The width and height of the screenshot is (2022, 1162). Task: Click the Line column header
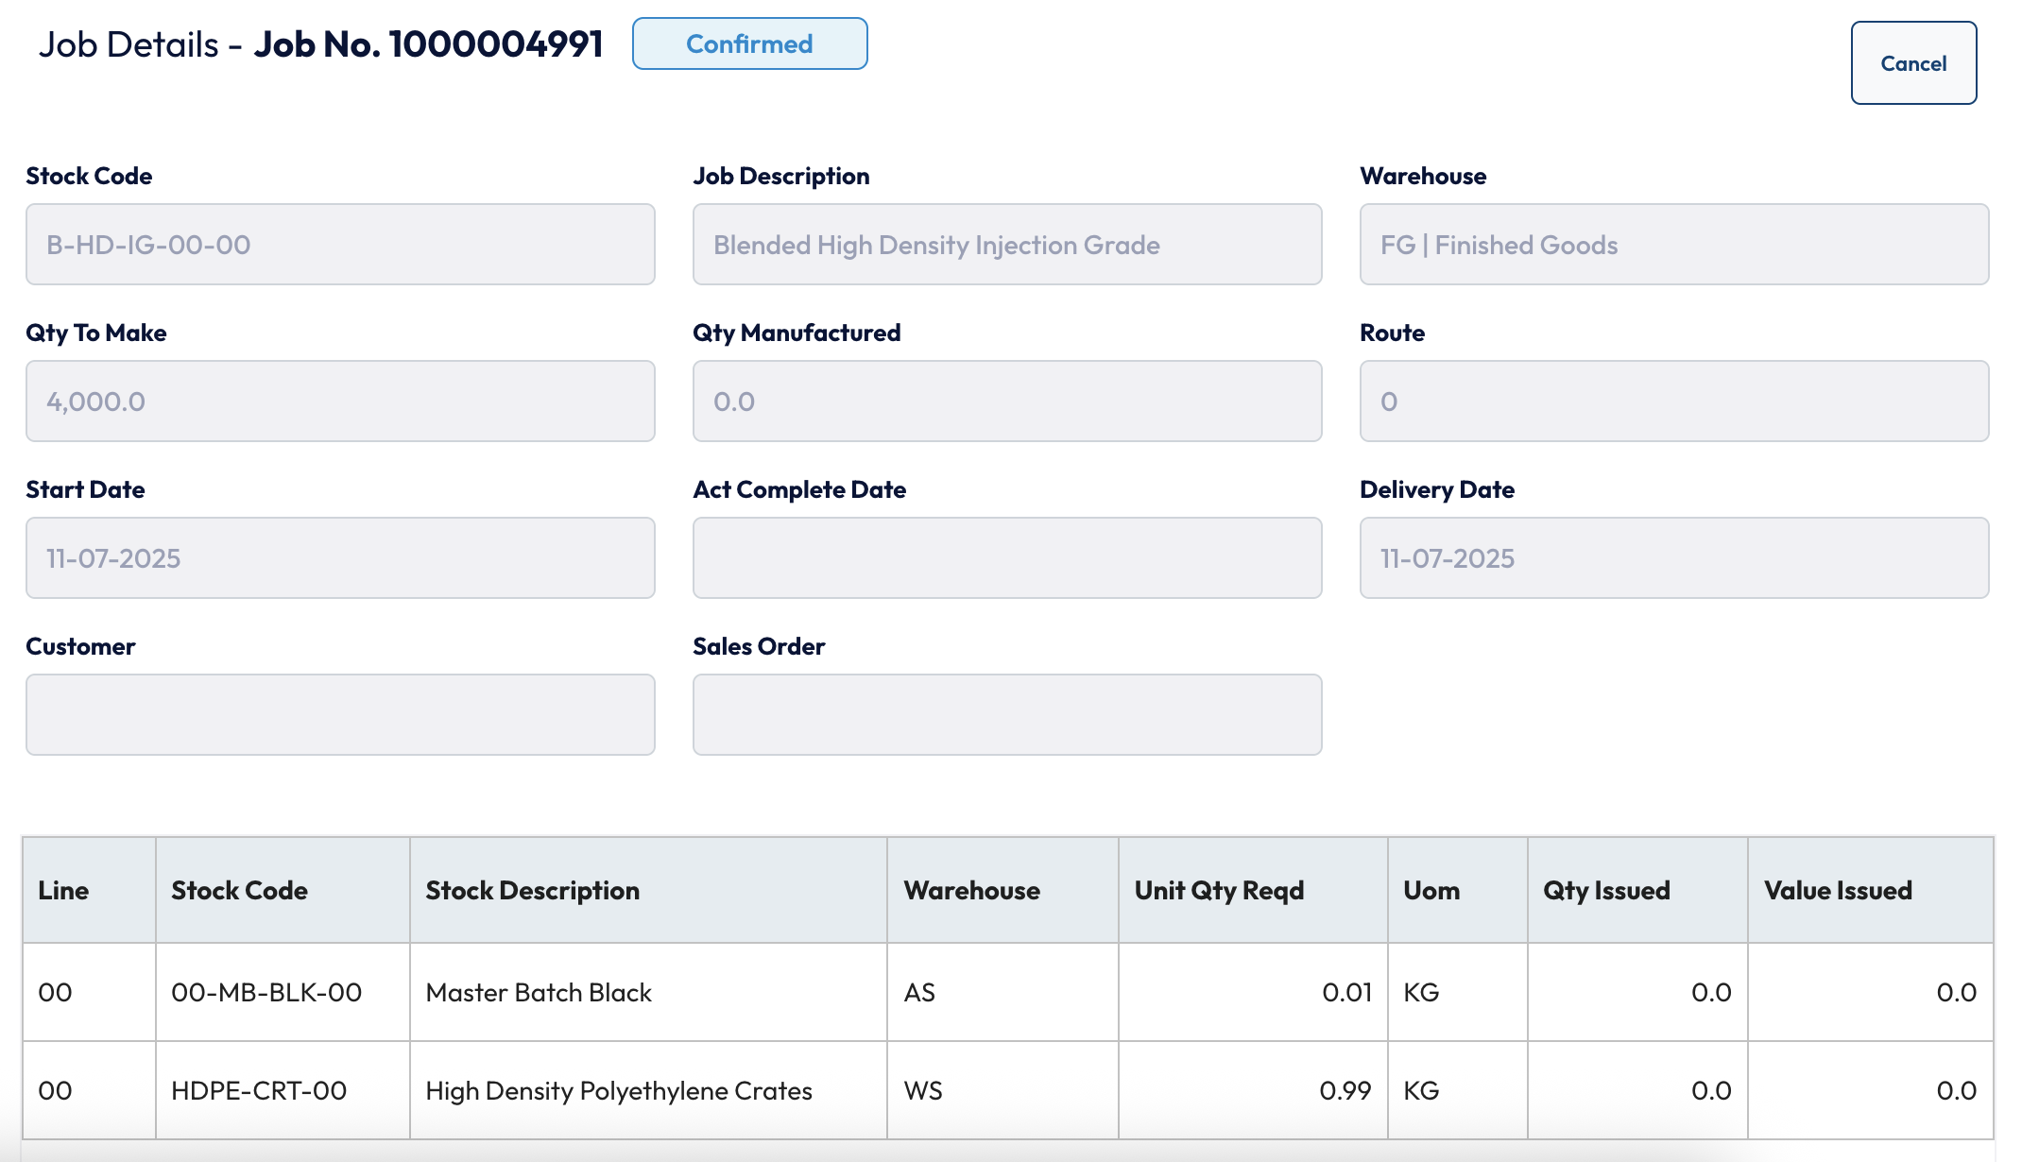(89, 890)
